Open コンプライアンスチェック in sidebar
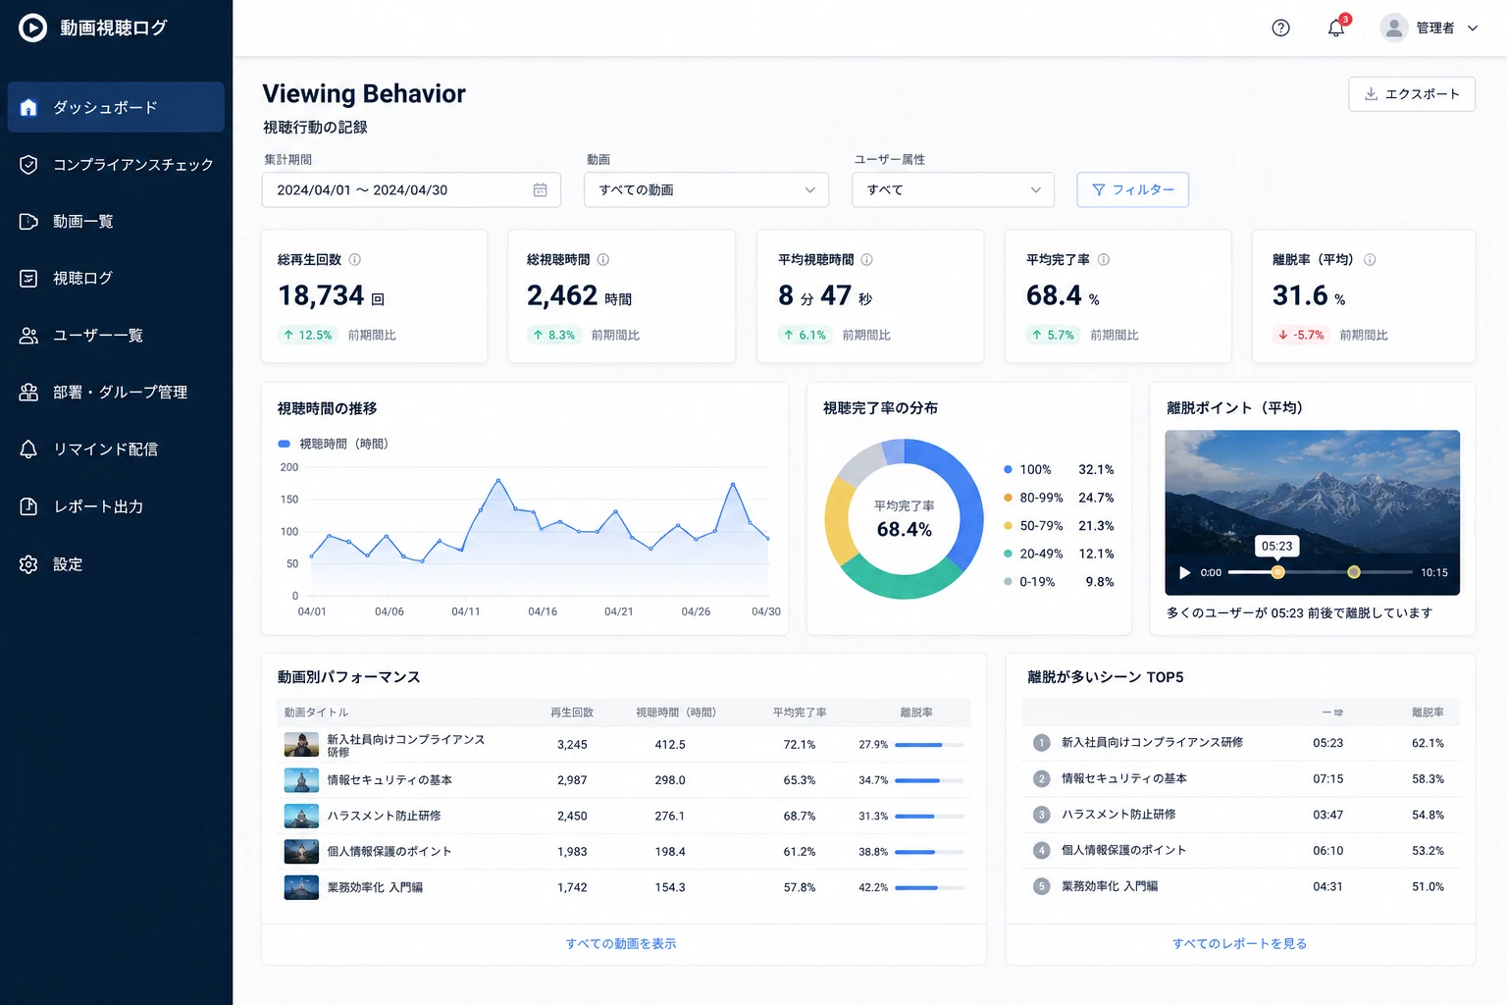This screenshot has height=1005, width=1507. (x=116, y=164)
